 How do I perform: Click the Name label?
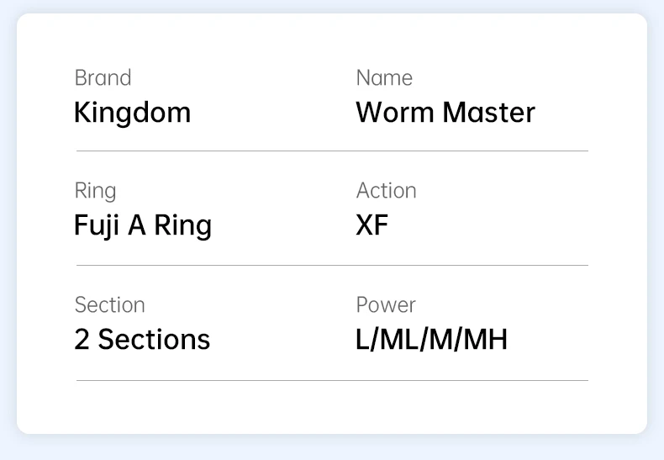[x=384, y=78]
